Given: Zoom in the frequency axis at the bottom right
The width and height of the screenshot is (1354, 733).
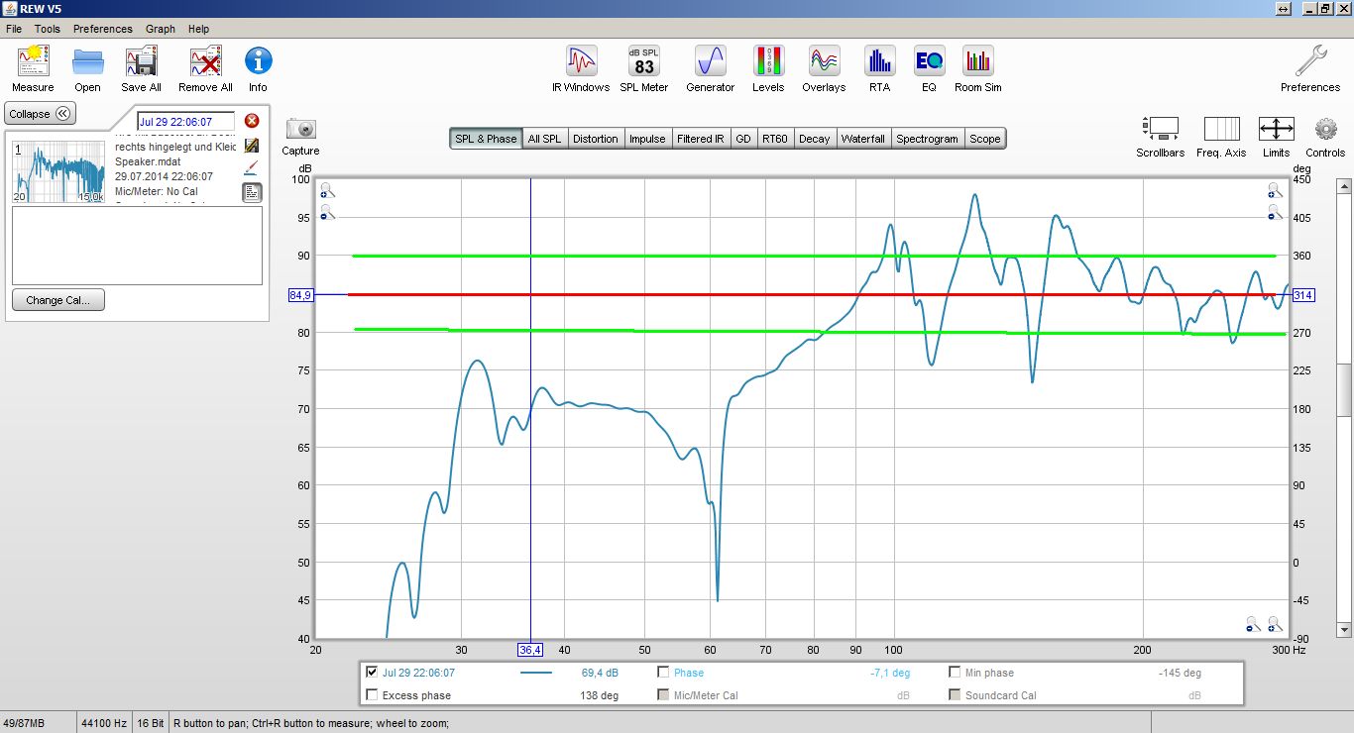Looking at the screenshot, I should click(x=1275, y=624).
